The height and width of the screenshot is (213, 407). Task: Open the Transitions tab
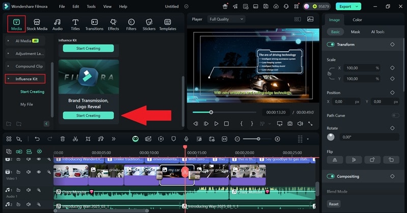94,24
